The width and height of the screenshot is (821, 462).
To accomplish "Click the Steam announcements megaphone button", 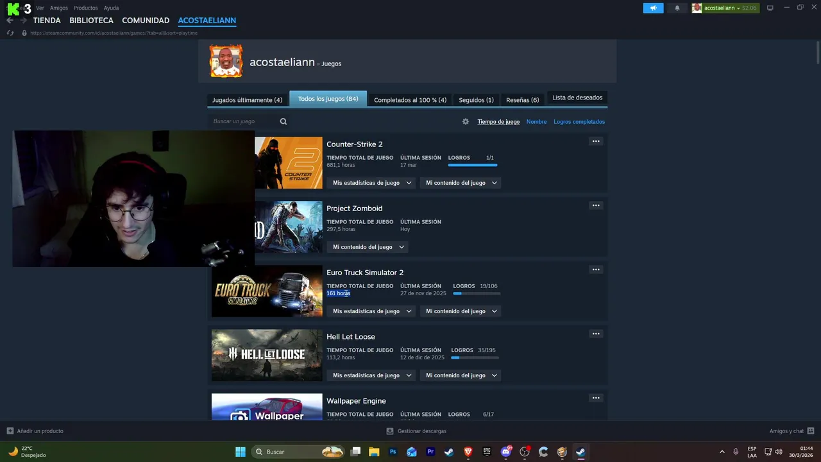I will tap(653, 8).
